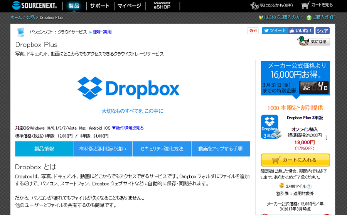The image size is (347, 215).
Task: Open the 製品 menu in top navigation
Action: pos(73,6)
